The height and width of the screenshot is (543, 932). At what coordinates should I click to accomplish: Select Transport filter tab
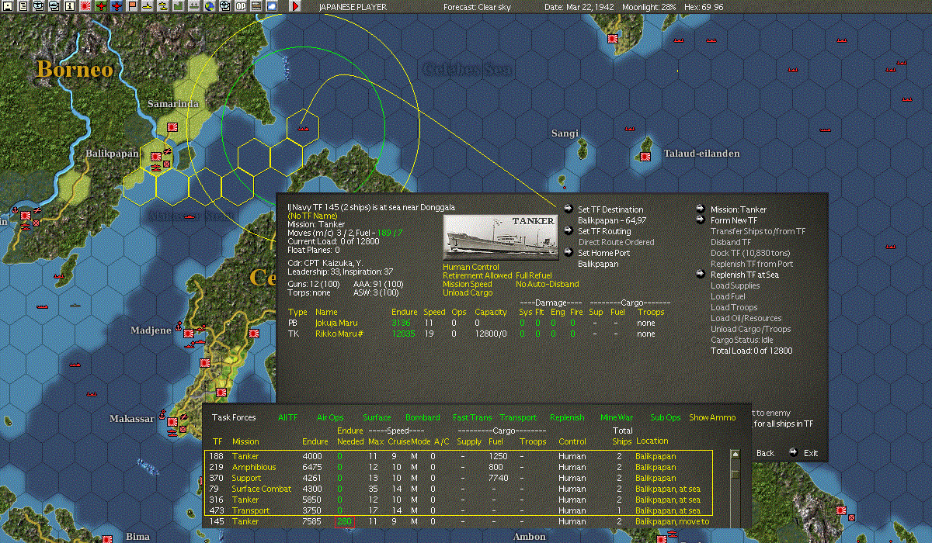(518, 417)
